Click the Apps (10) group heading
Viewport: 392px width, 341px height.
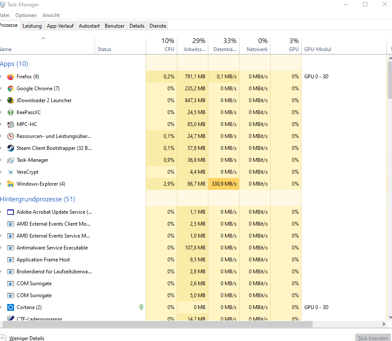point(14,64)
